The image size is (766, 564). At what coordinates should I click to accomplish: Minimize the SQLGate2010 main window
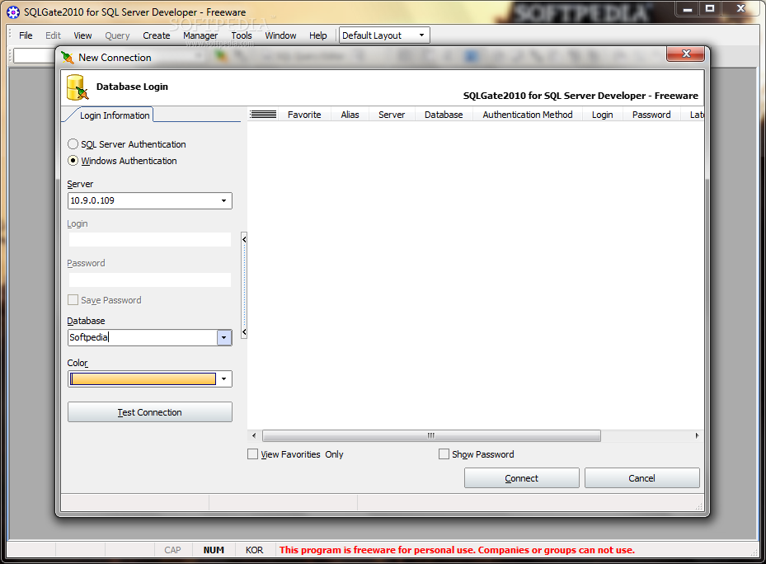point(688,9)
